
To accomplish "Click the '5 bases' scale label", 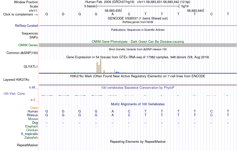I will 90,6.
